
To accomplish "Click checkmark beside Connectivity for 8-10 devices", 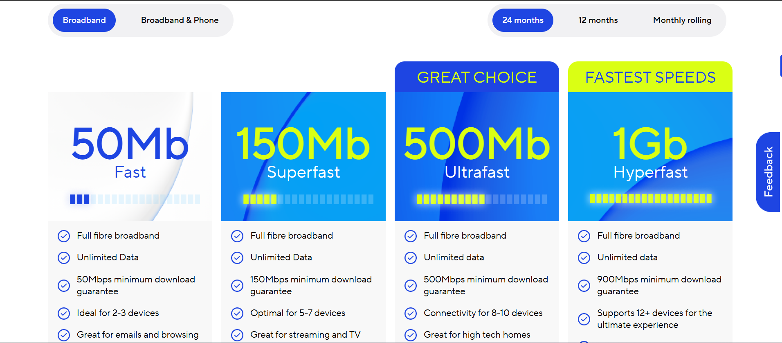I will 411,314.
